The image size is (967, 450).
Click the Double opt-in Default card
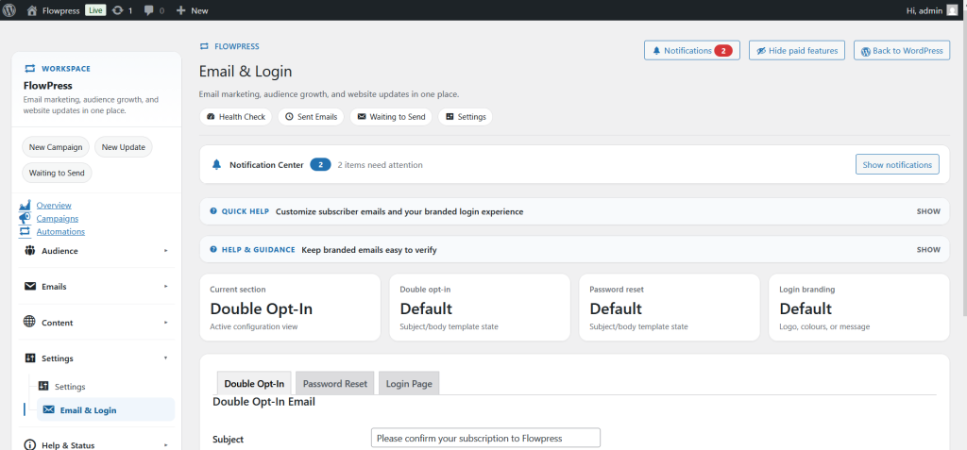coord(480,307)
